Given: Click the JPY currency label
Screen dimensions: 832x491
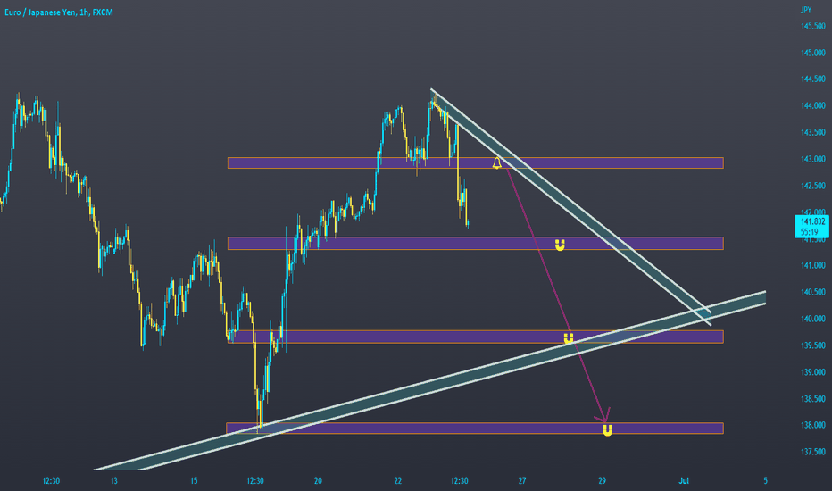Looking at the screenshot, I should click(806, 10).
